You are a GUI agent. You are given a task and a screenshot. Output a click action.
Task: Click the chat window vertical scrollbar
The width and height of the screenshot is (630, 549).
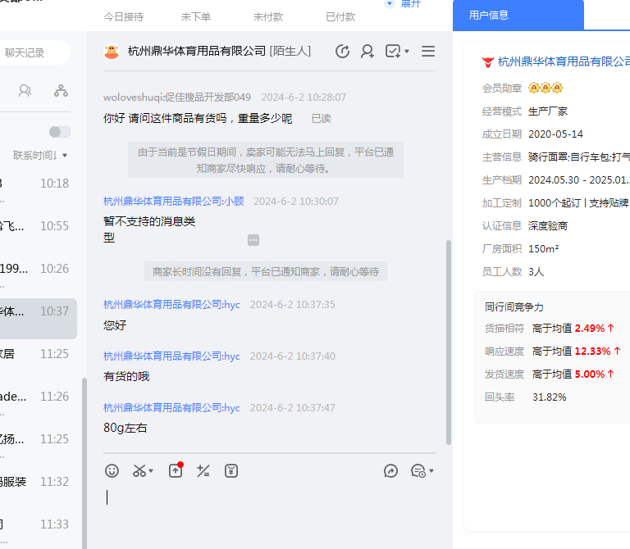click(448, 344)
